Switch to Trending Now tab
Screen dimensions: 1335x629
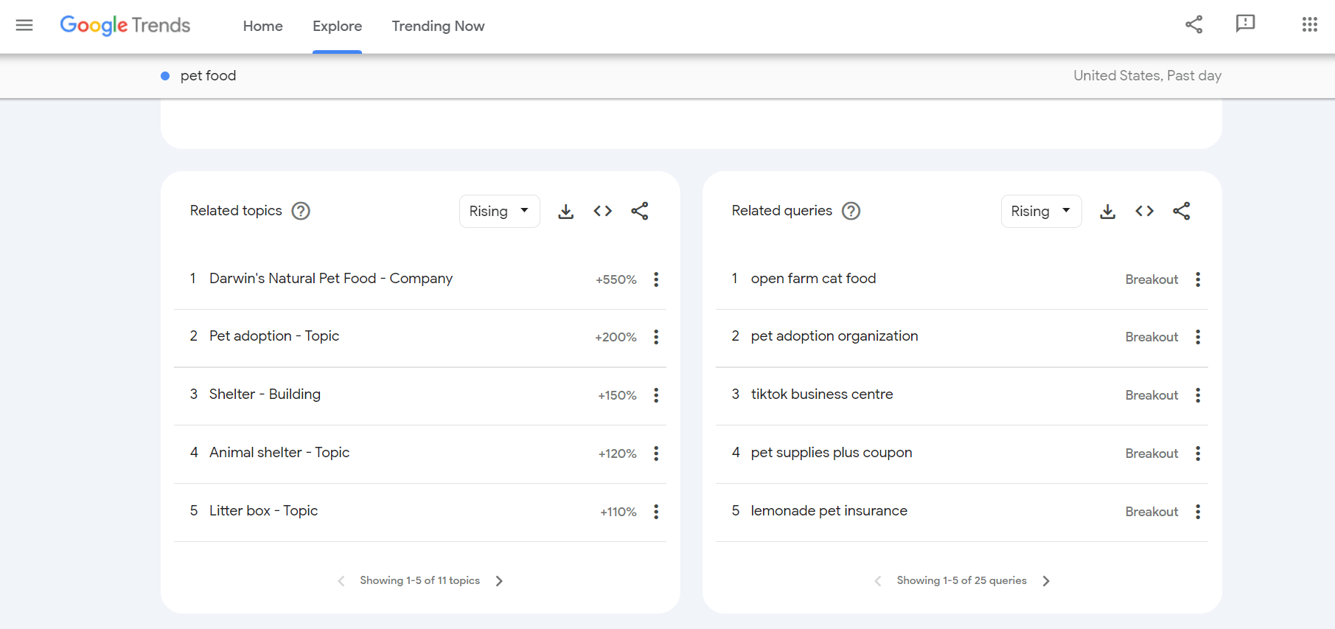coord(438,26)
